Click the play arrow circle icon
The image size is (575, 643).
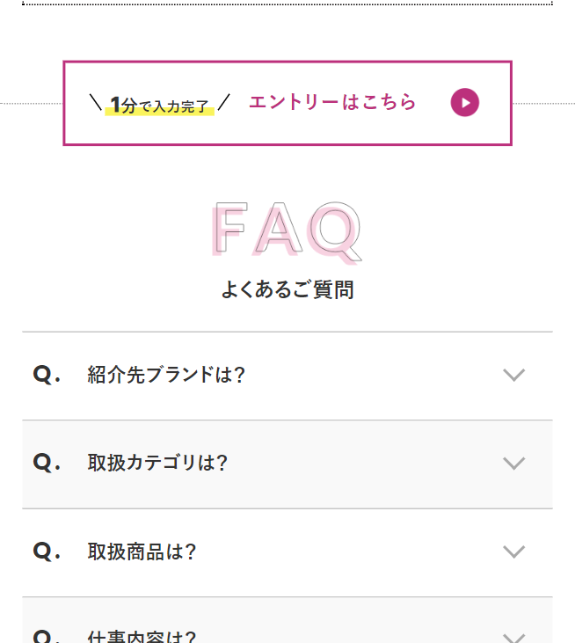point(465,103)
